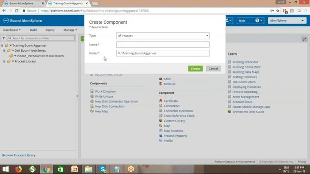Select the Dell Boomi Web Series folder

click(30, 50)
